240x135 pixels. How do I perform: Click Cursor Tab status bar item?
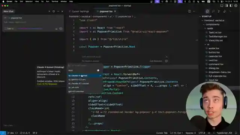point(162,133)
